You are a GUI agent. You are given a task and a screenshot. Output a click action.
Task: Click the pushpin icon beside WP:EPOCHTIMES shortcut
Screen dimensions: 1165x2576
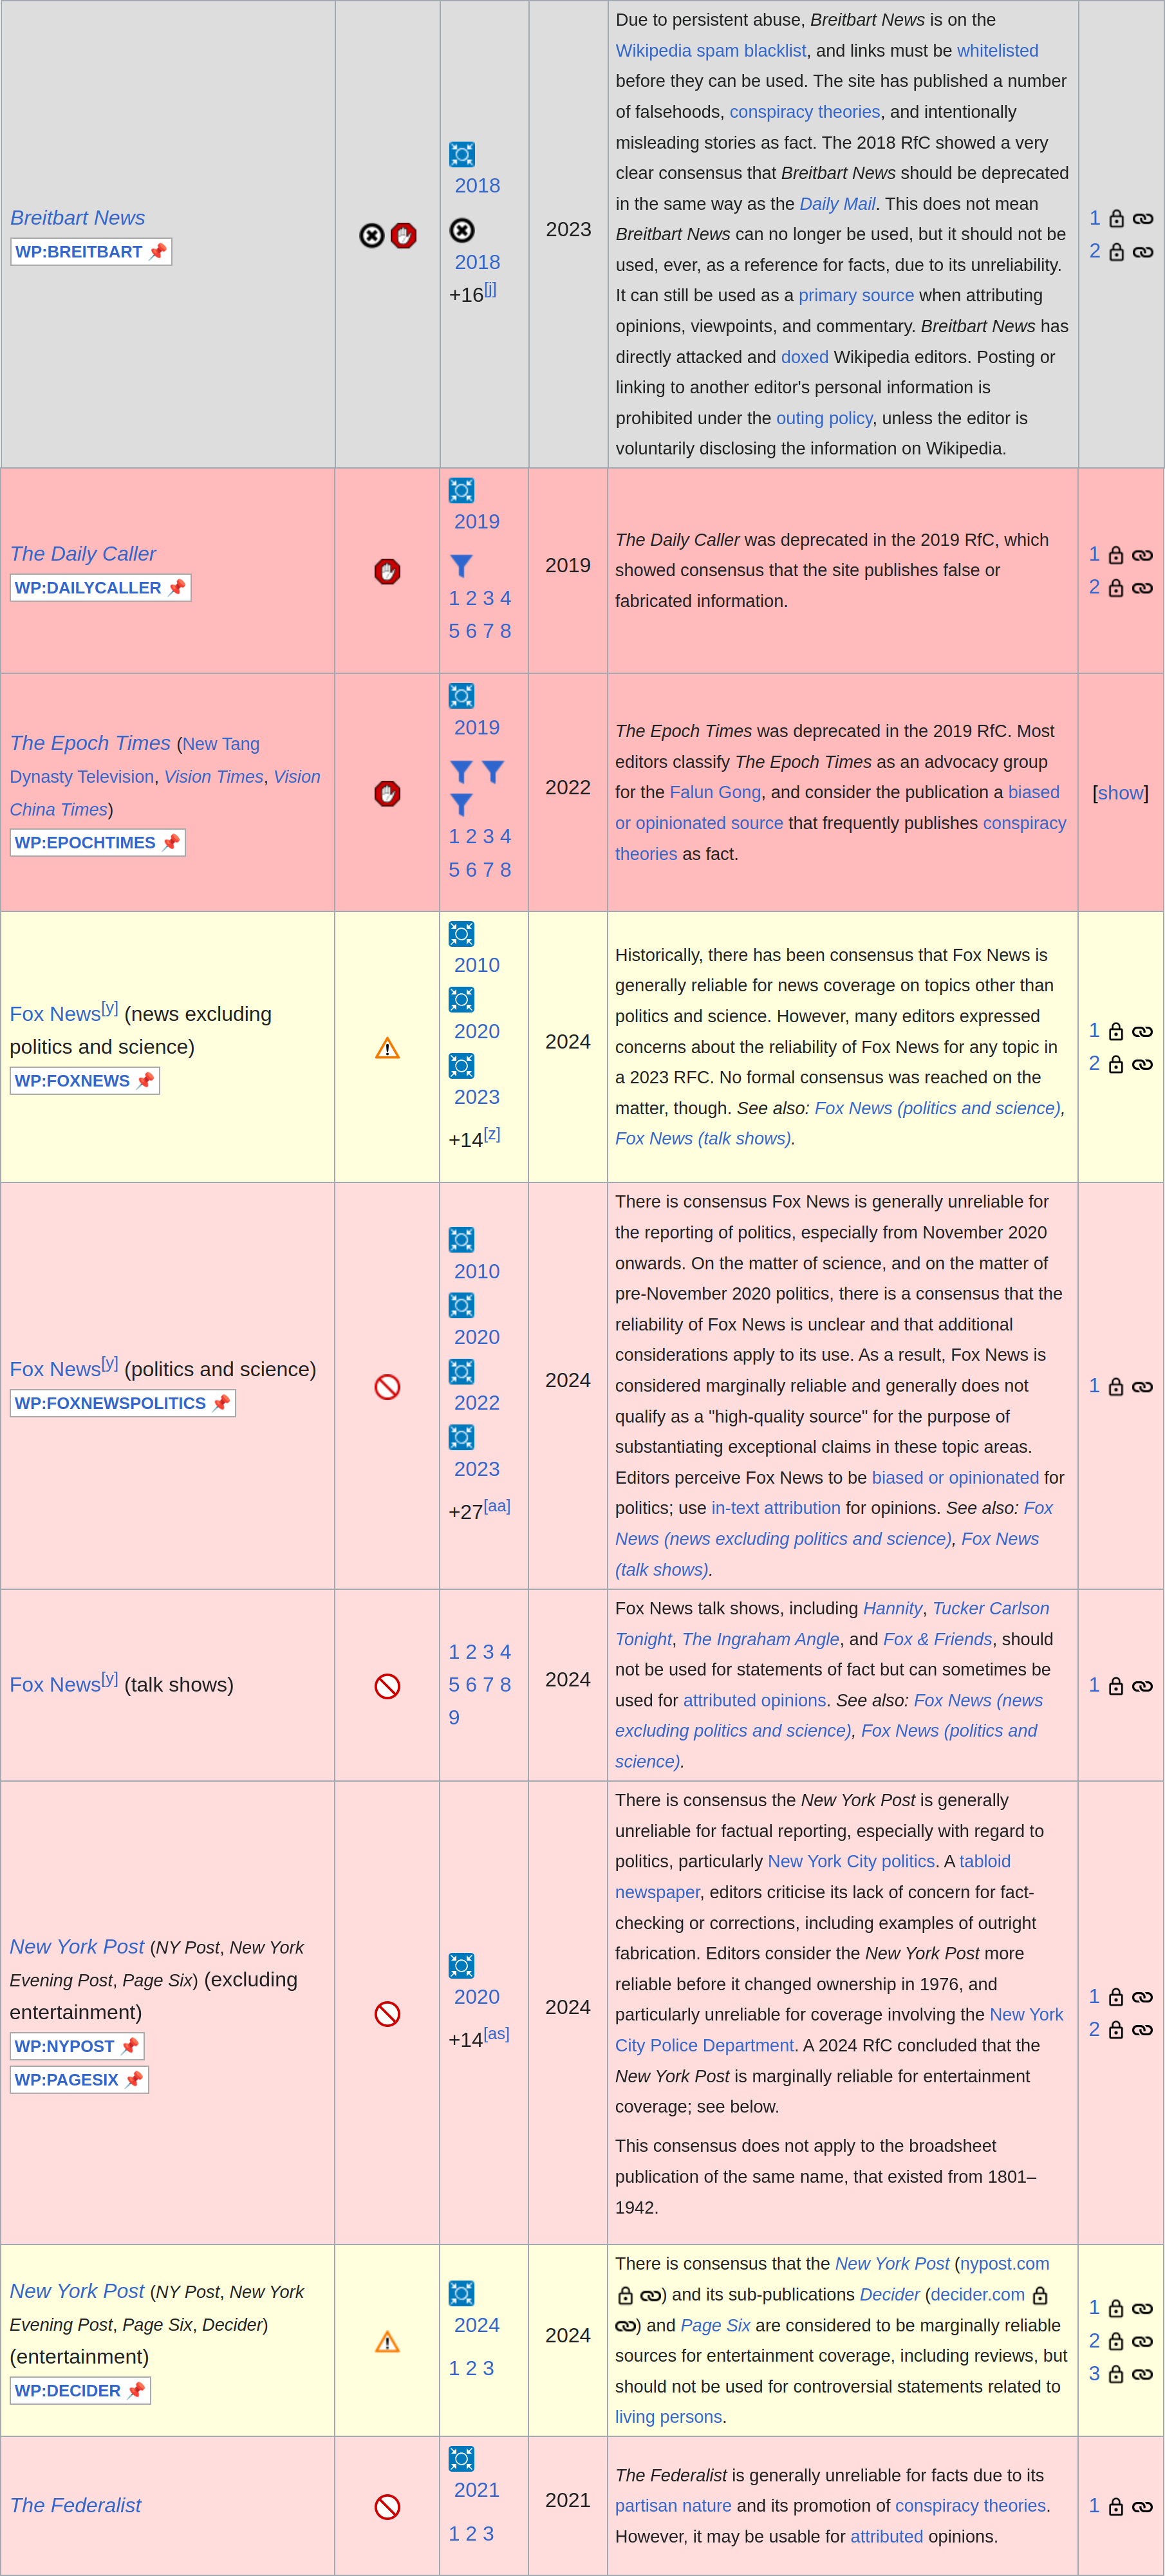point(171,842)
